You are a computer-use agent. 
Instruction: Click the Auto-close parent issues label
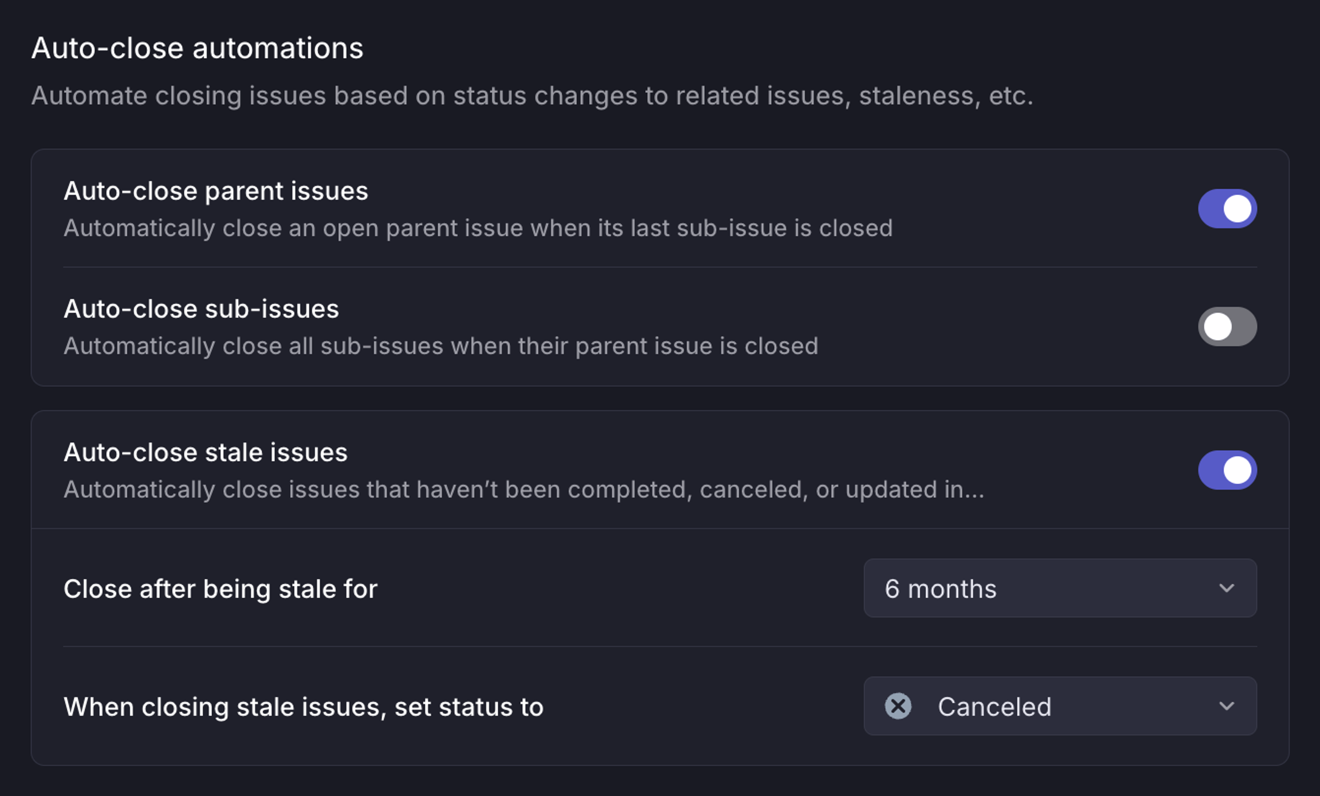pos(216,191)
